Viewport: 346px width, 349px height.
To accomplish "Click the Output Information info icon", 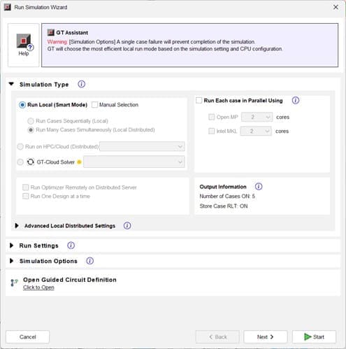I will click(259, 187).
